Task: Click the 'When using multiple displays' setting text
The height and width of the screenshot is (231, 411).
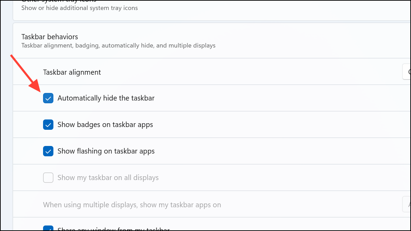Action: [132, 205]
